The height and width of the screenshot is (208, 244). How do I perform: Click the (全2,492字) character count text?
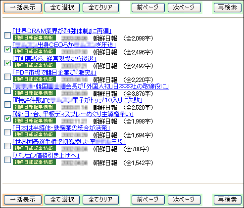138,66
